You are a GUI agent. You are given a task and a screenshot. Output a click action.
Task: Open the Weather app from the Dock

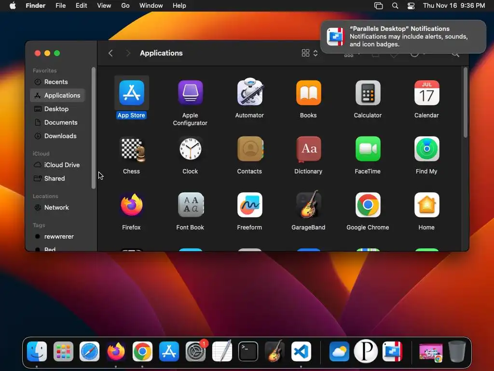point(339,352)
